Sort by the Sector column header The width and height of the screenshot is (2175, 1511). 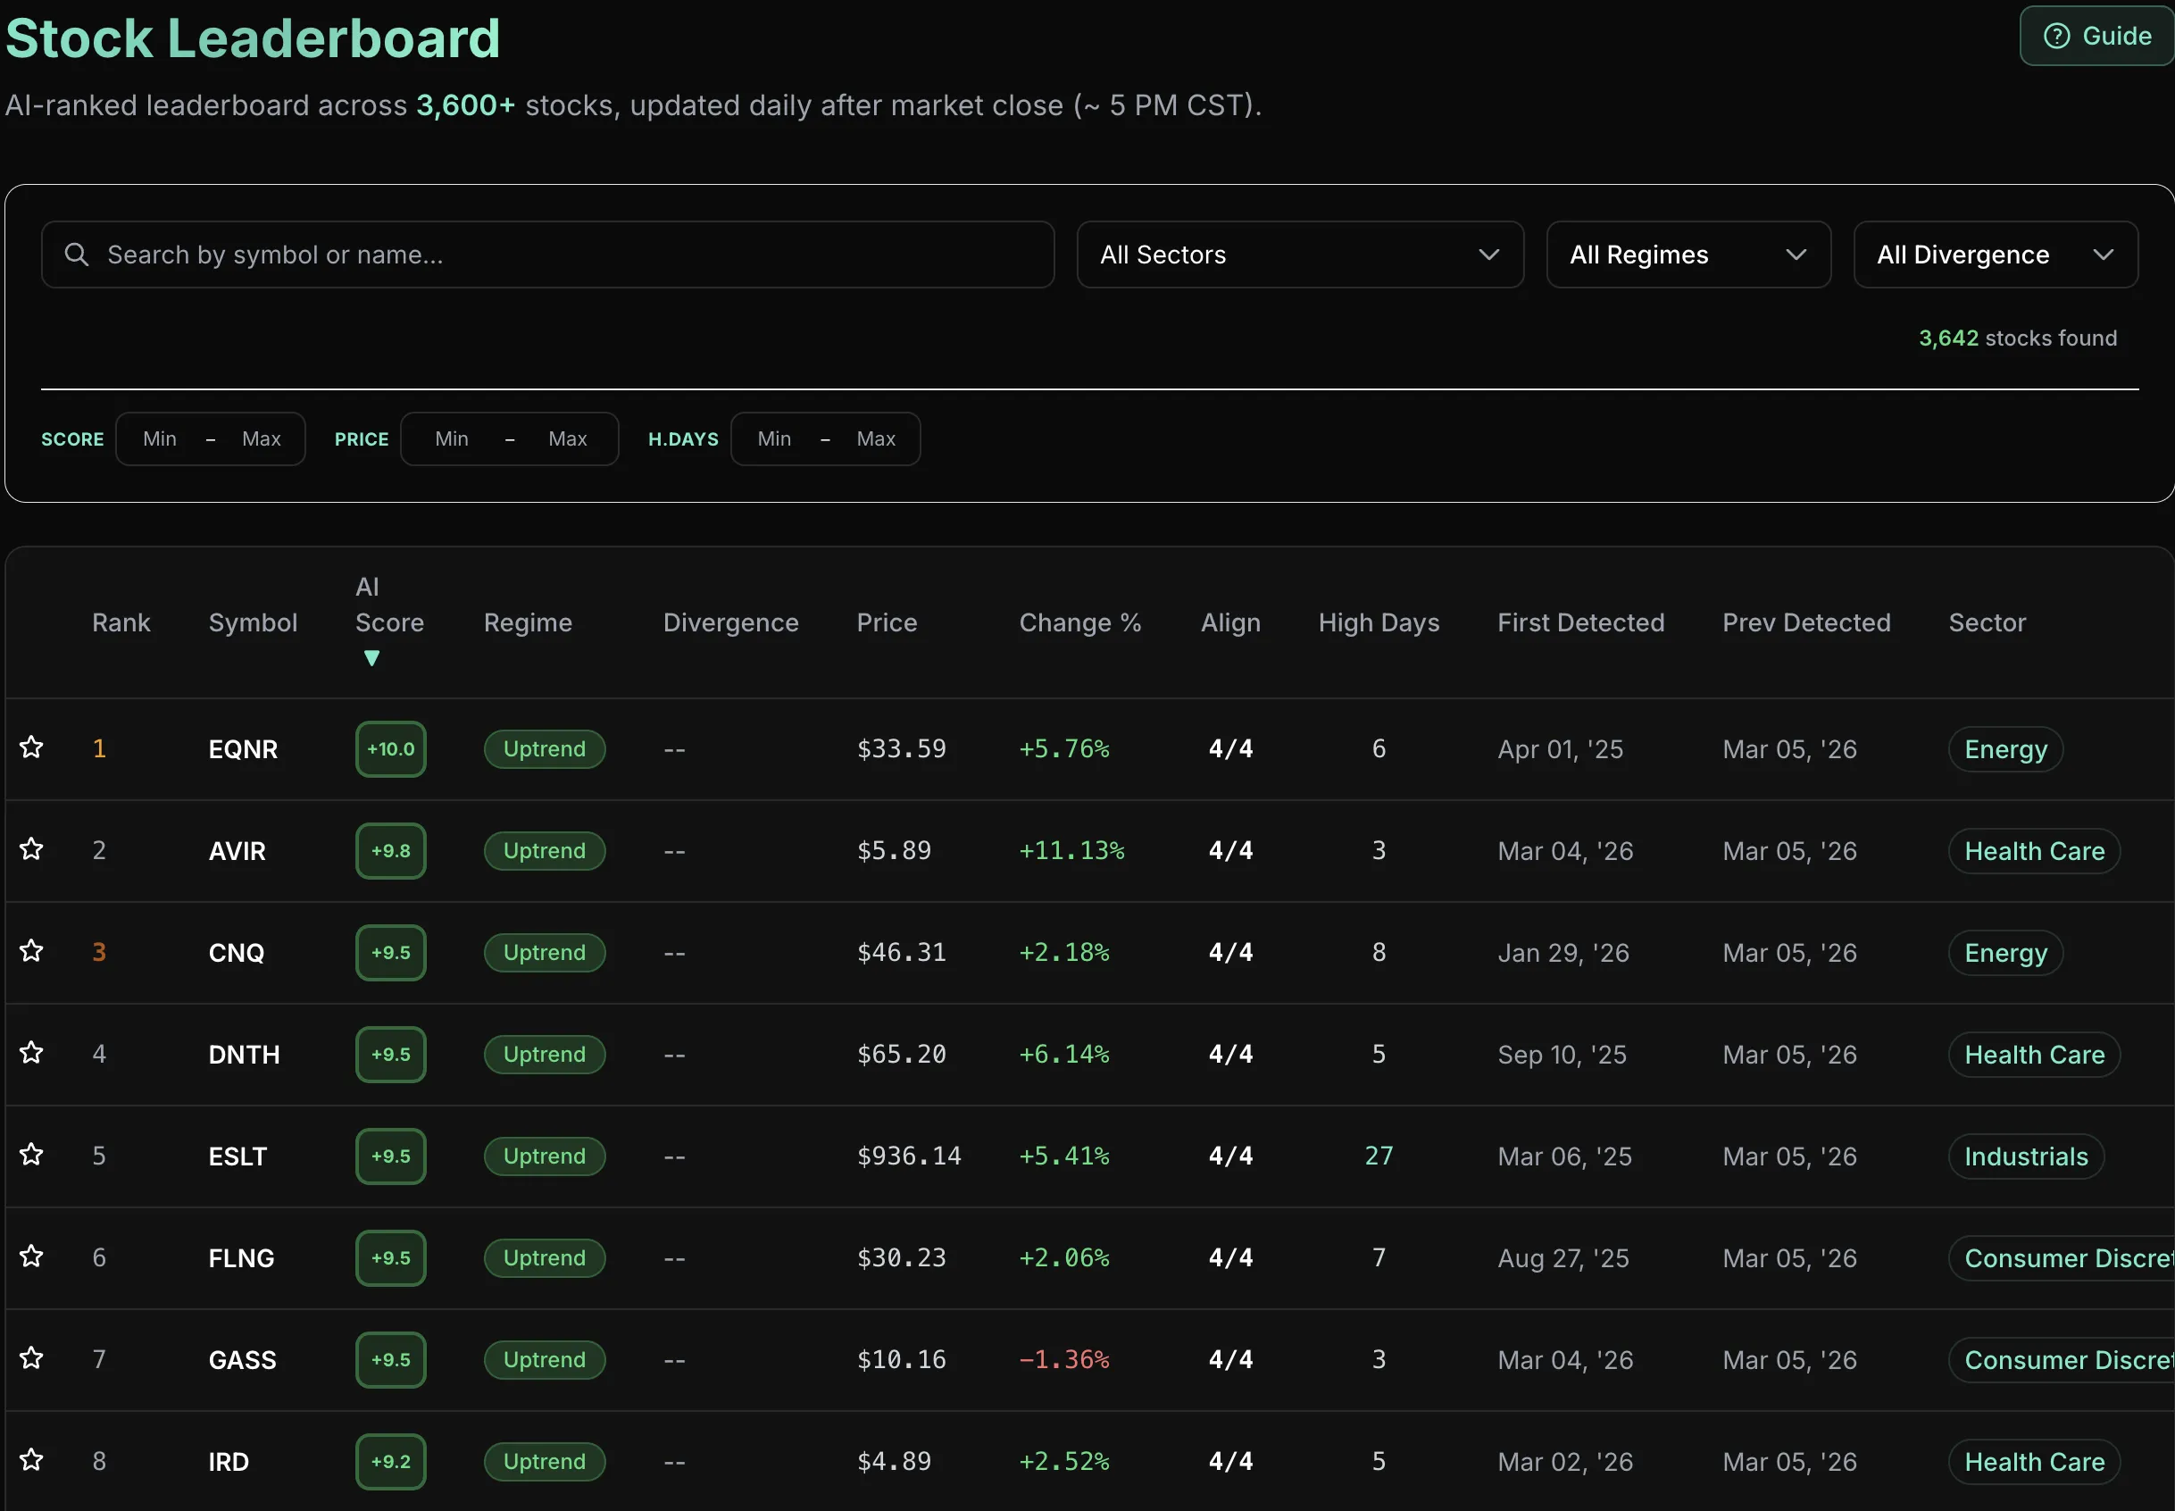(1987, 623)
